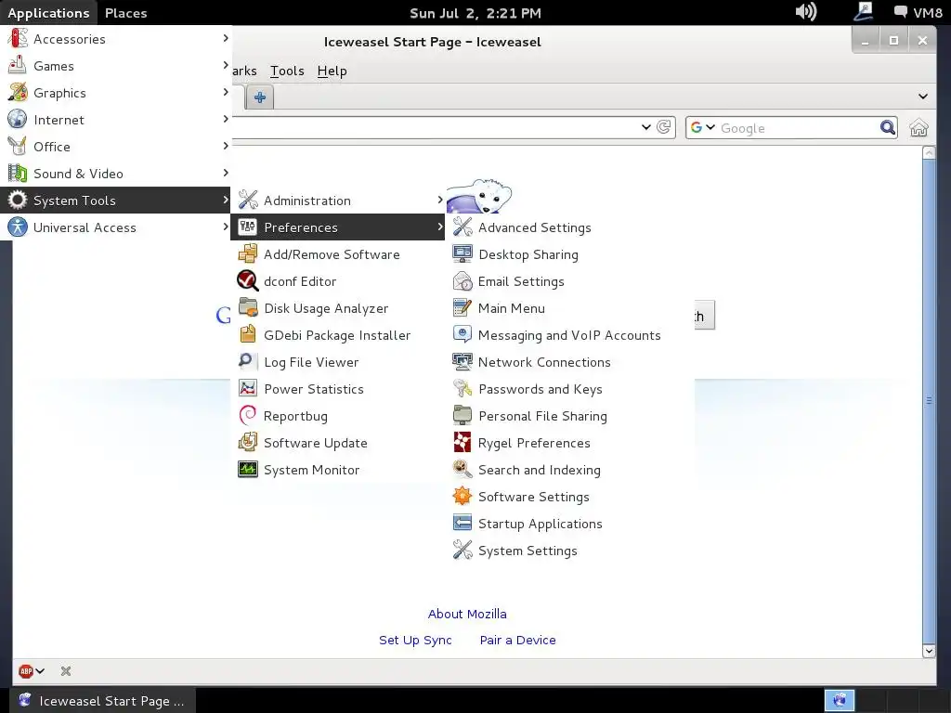Click the Iceweasel Start Page taskbar button

[103, 701]
